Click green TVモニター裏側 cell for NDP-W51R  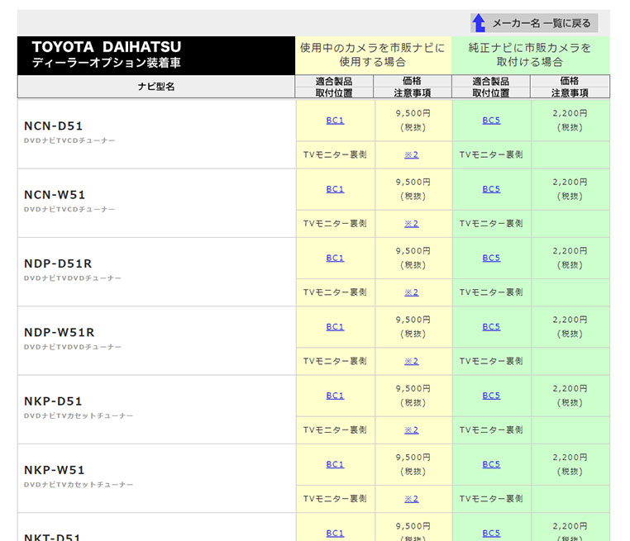point(491,361)
